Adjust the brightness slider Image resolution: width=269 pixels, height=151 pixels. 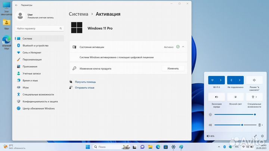[235, 114]
